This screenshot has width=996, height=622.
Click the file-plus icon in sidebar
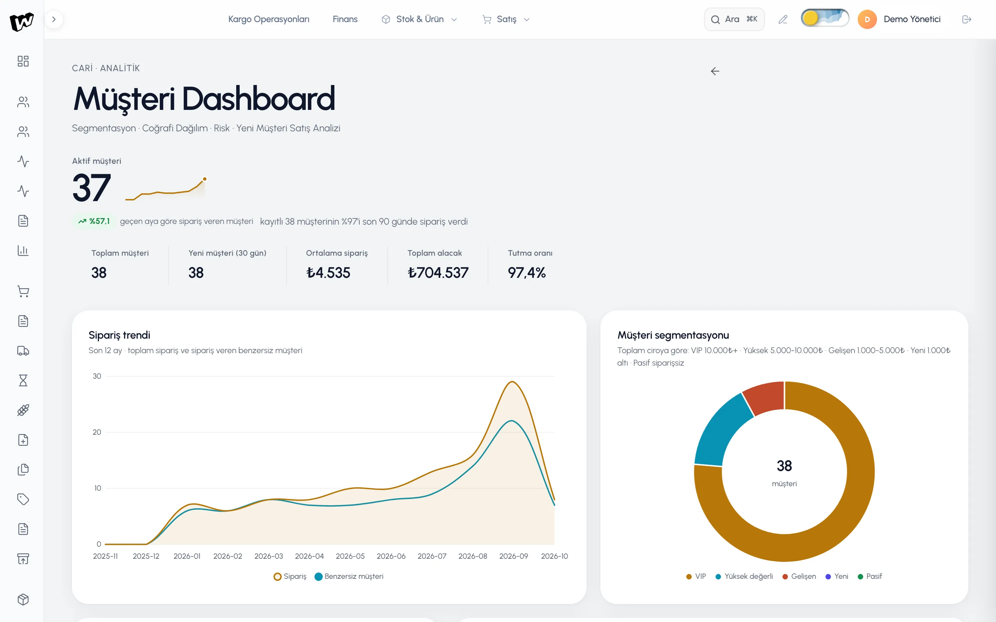click(23, 440)
